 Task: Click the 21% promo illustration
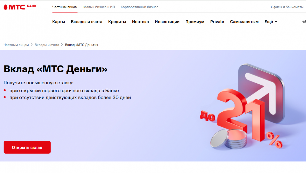point(242,107)
